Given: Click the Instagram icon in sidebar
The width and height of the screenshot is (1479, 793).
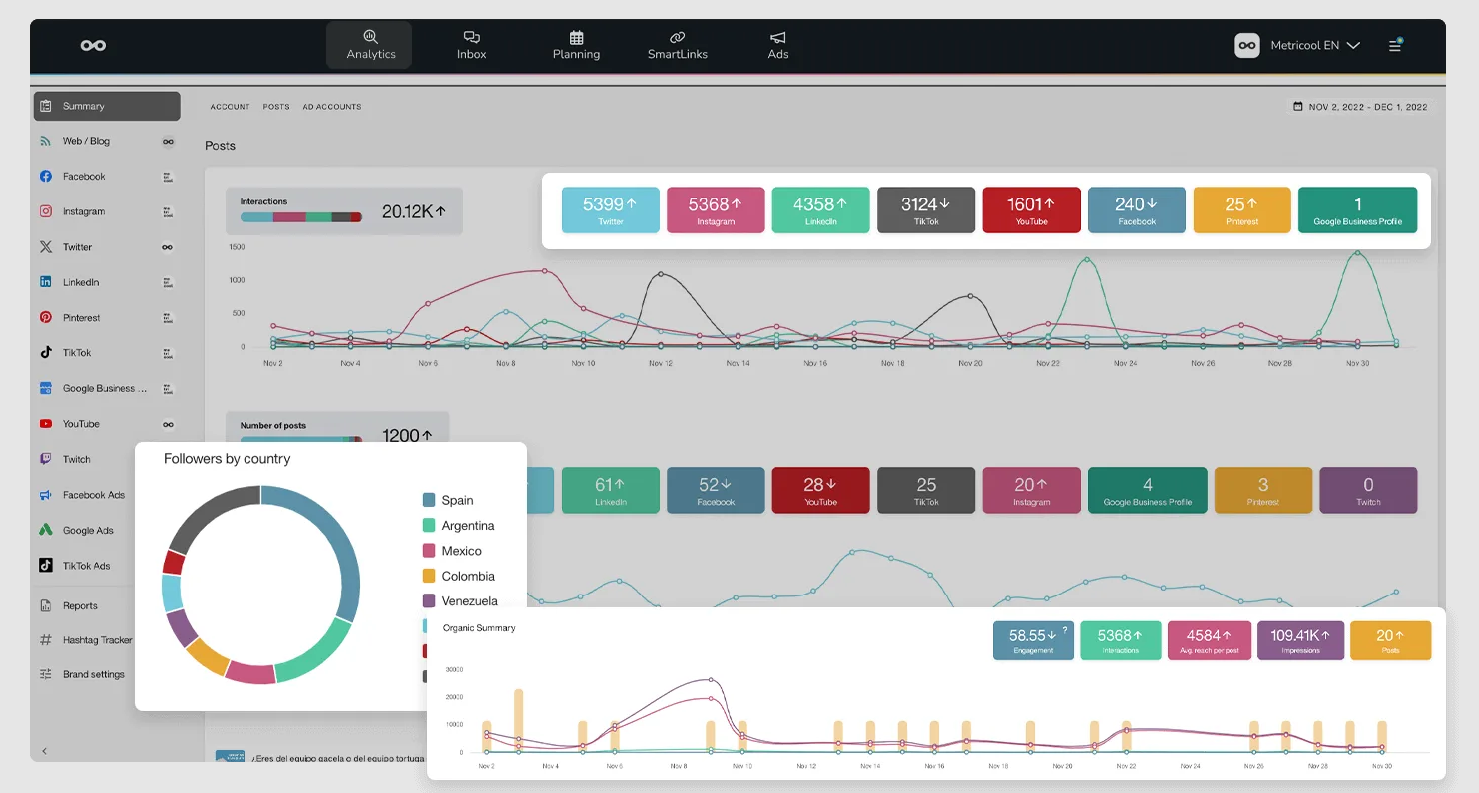Looking at the screenshot, I should point(46,211).
